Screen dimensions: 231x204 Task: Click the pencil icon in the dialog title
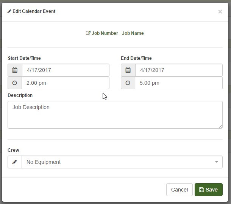click(x=9, y=11)
